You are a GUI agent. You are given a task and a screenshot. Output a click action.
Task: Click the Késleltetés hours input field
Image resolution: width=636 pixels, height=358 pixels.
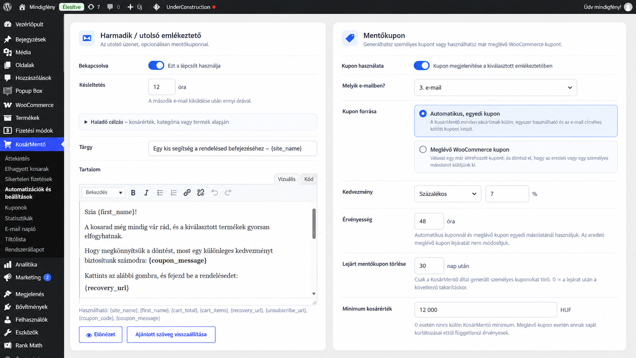162,87
